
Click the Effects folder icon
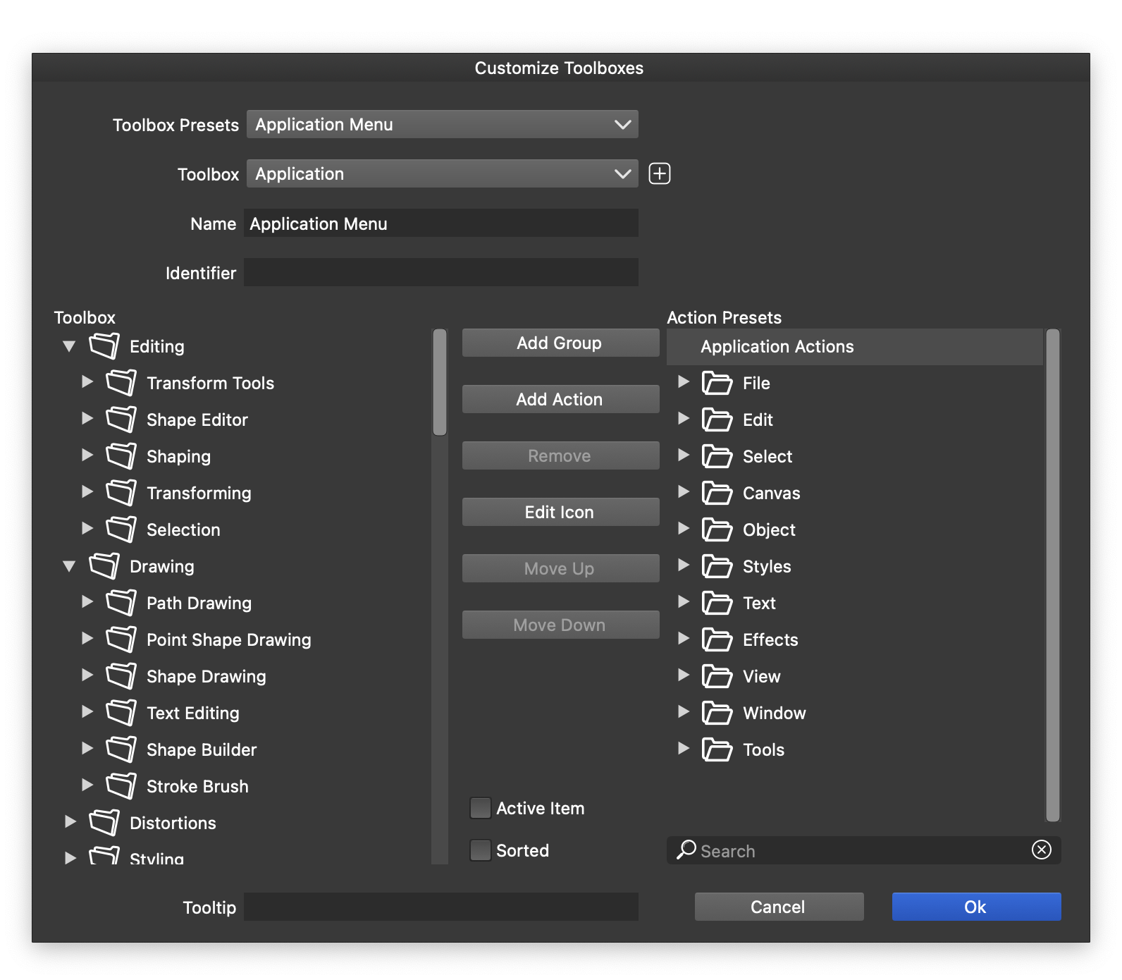pyautogui.click(x=717, y=639)
